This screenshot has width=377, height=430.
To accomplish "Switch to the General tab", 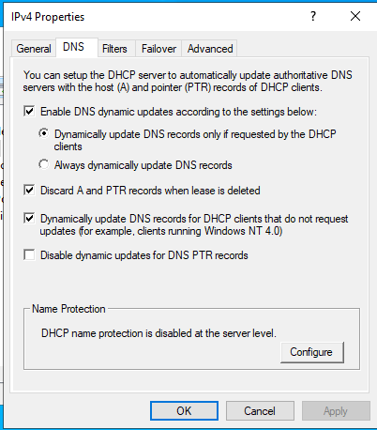I will click(x=34, y=49).
